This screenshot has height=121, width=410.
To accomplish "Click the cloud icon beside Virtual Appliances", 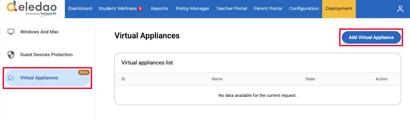I will (11, 78).
